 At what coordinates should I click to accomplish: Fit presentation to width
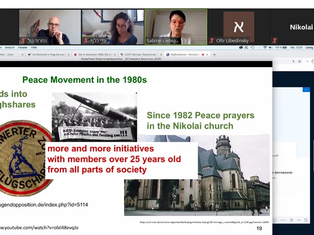click(x=299, y=220)
